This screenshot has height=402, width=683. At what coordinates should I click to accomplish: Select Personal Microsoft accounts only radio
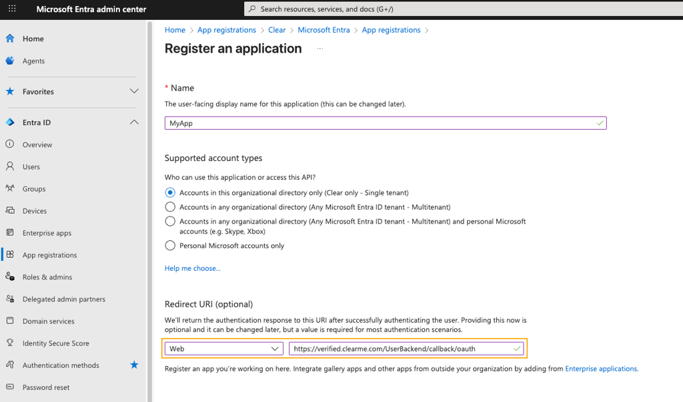pos(170,246)
